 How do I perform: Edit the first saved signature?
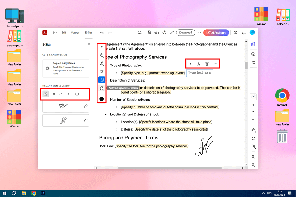point(85,106)
